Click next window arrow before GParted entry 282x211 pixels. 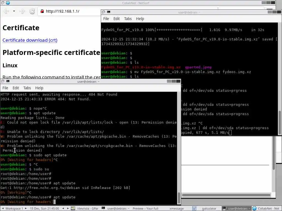(x=68, y=209)
